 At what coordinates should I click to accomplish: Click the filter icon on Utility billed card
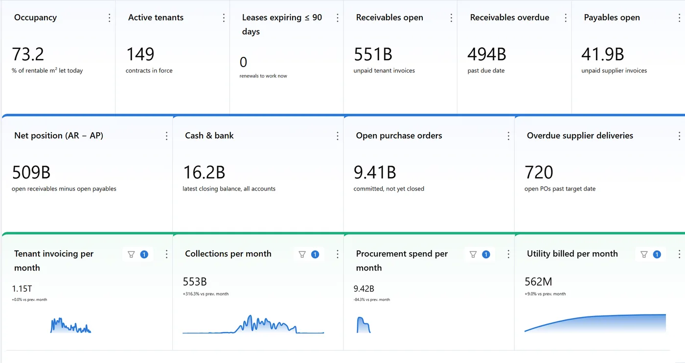[644, 254]
